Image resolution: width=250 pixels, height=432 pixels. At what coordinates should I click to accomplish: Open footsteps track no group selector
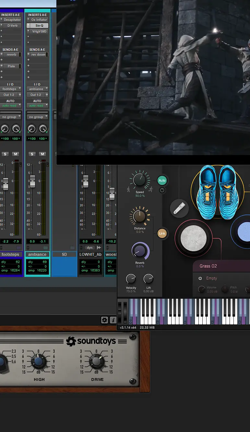pyautogui.click(x=11, y=117)
